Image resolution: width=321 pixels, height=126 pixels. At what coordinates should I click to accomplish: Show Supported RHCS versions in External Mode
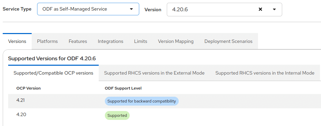coord(154,73)
